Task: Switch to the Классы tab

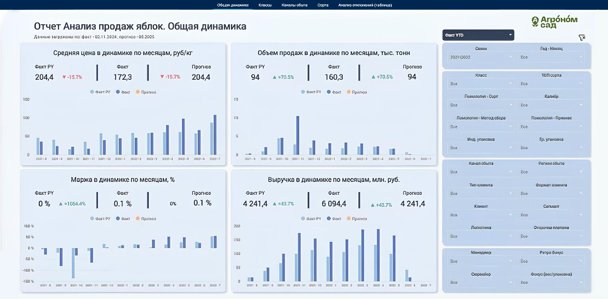Action: click(265, 5)
